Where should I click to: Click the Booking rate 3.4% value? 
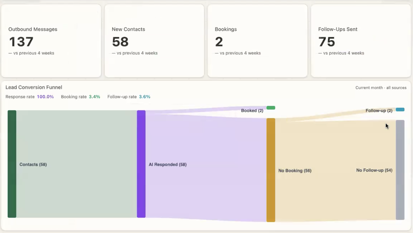click(94, 97)
